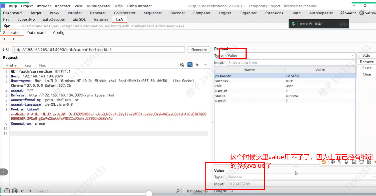Focus the bottom Search field
The width and height of the screenshot is (376, 196).
click(108, 191)
